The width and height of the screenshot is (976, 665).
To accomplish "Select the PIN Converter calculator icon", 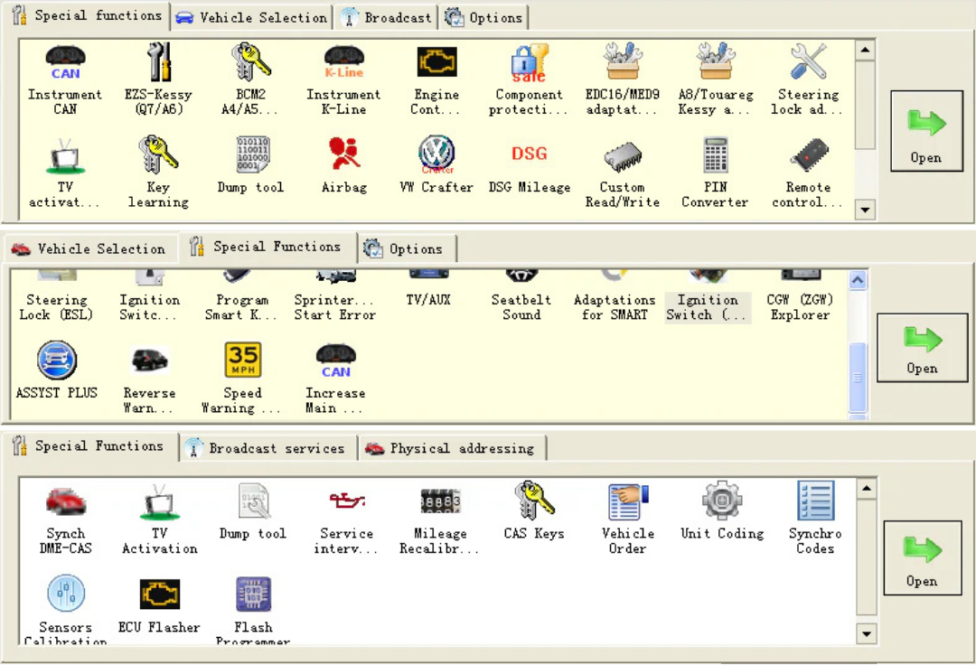I will tap(715, 155).
